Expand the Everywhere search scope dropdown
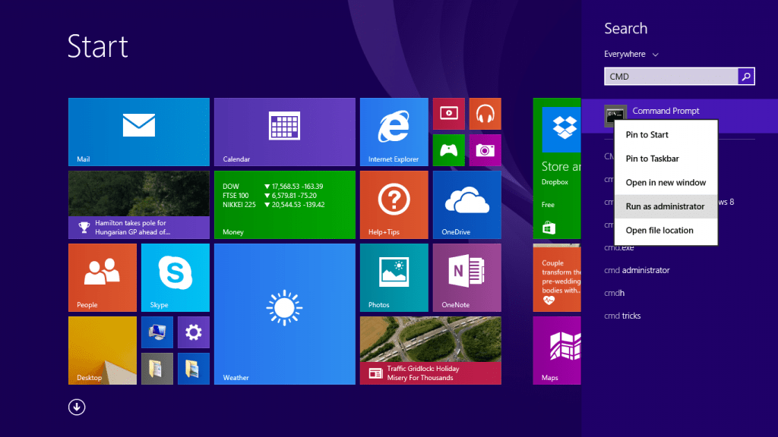 click(x=631, y=54)
